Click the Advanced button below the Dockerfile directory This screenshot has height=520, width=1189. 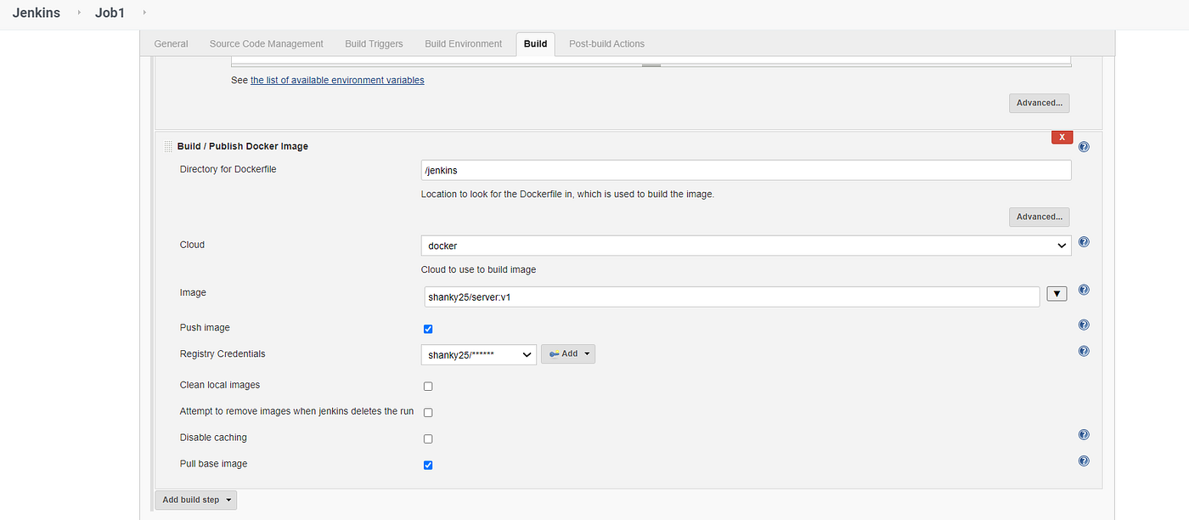pos(1039,217)
